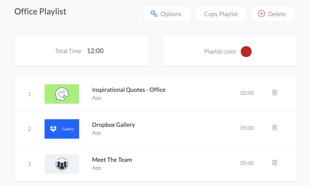Select the Dropbox Gallery title text
This screenshot has height=186, width=310.
(113, 125)
